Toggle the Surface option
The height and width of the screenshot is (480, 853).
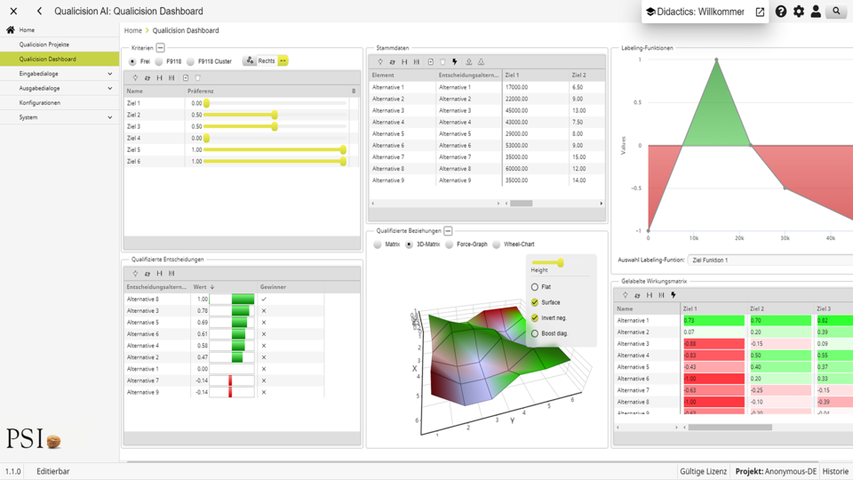(x=535, y=302)
